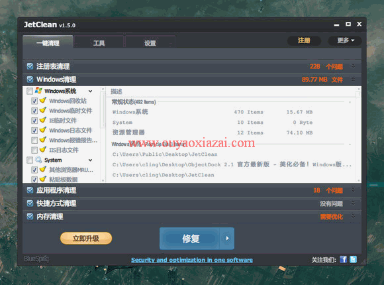Expand the 内存清理 section arrow

pyautogui.click(x=353, y=215)
